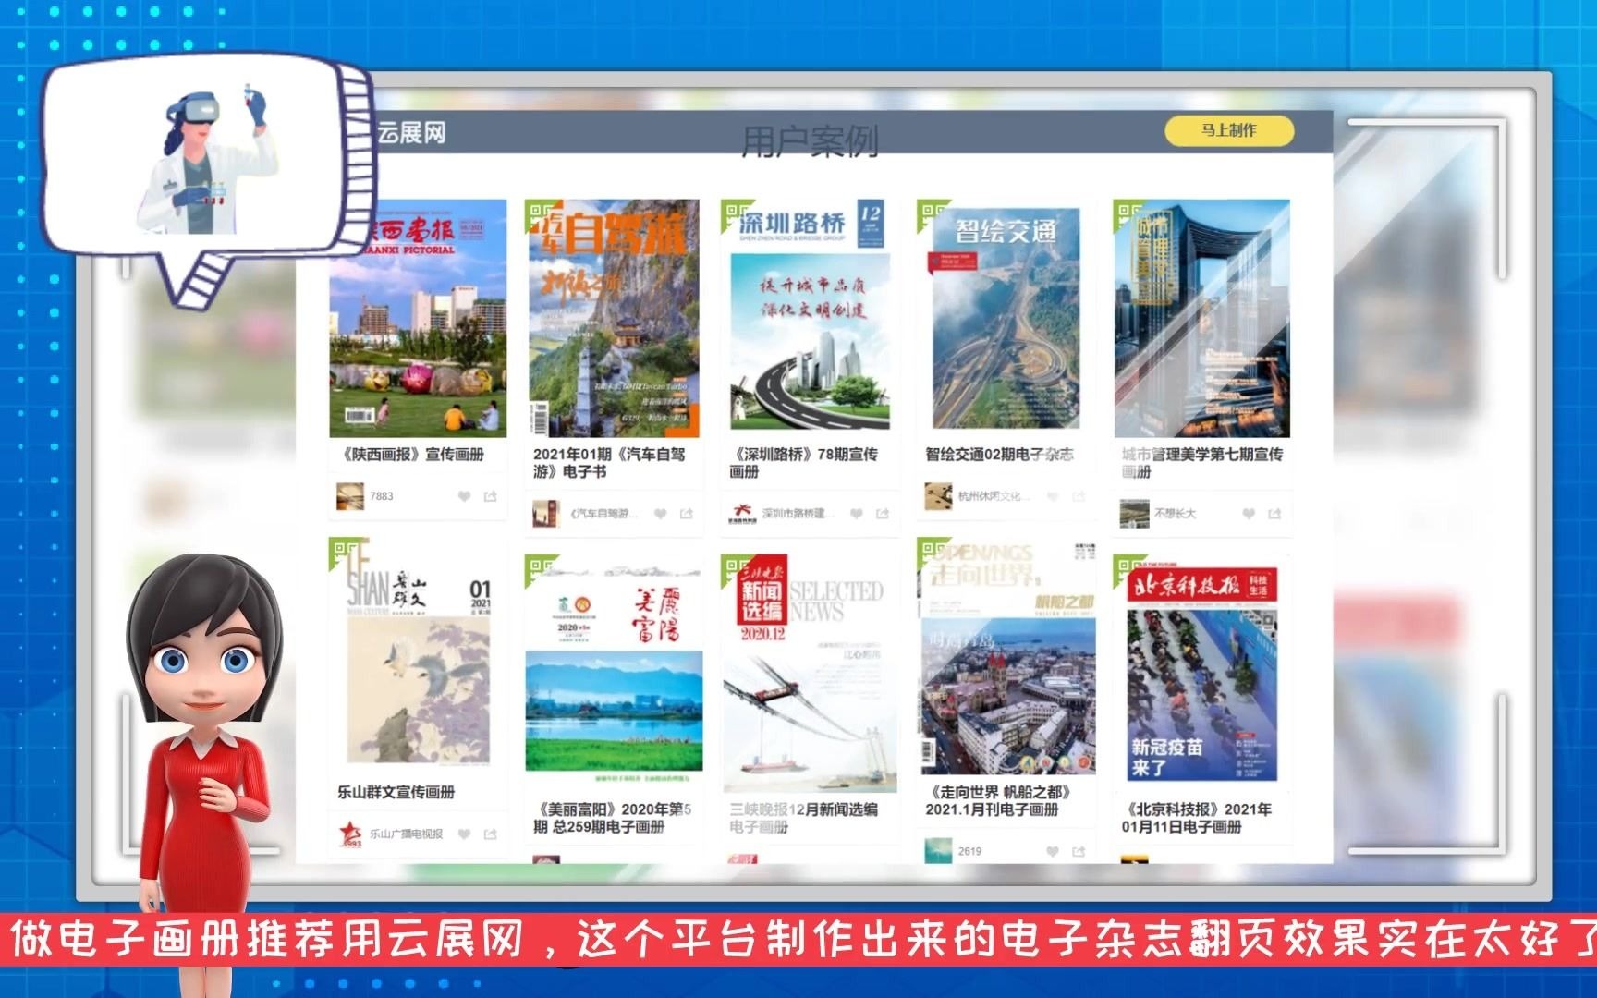Open the 杭州休闲文化 author avatar
This screenshot has height=998, width=1597.
pyautogui.click(x=939, y=496)
